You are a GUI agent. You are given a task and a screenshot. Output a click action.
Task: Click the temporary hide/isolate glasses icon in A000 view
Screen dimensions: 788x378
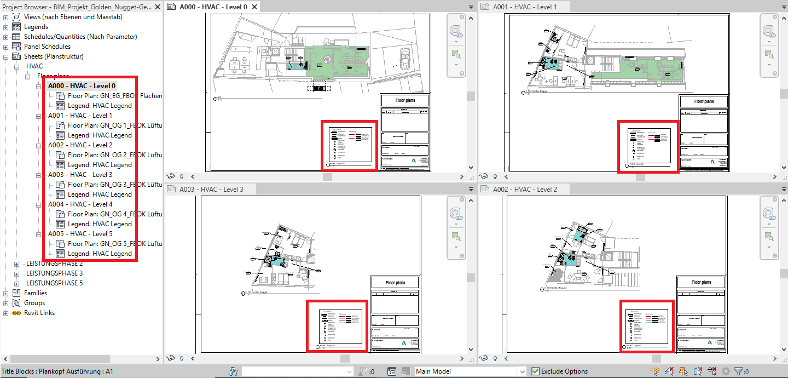[171, 176]
